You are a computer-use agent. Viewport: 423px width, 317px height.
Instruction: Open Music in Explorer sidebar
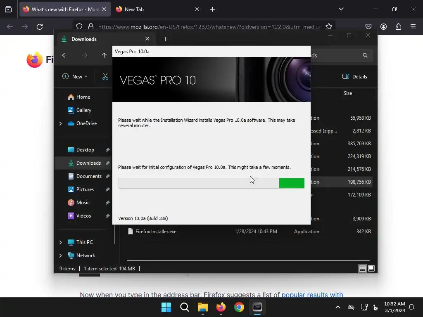[x=83, y=203]
